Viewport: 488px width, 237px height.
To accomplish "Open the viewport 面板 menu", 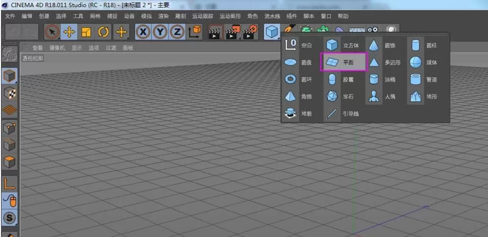I will coord(128,48).
